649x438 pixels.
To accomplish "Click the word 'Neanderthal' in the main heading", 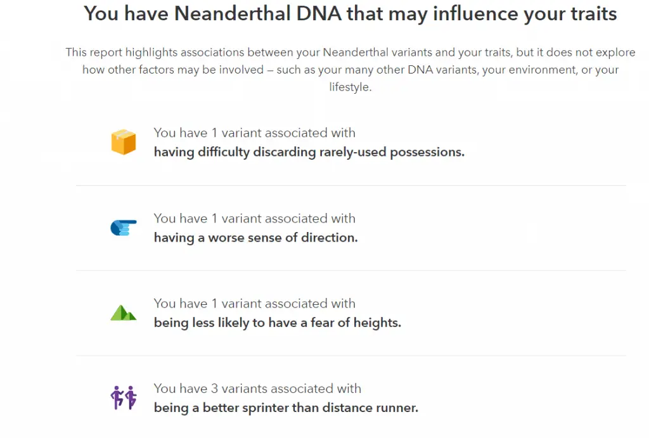I will click(232, 14).
